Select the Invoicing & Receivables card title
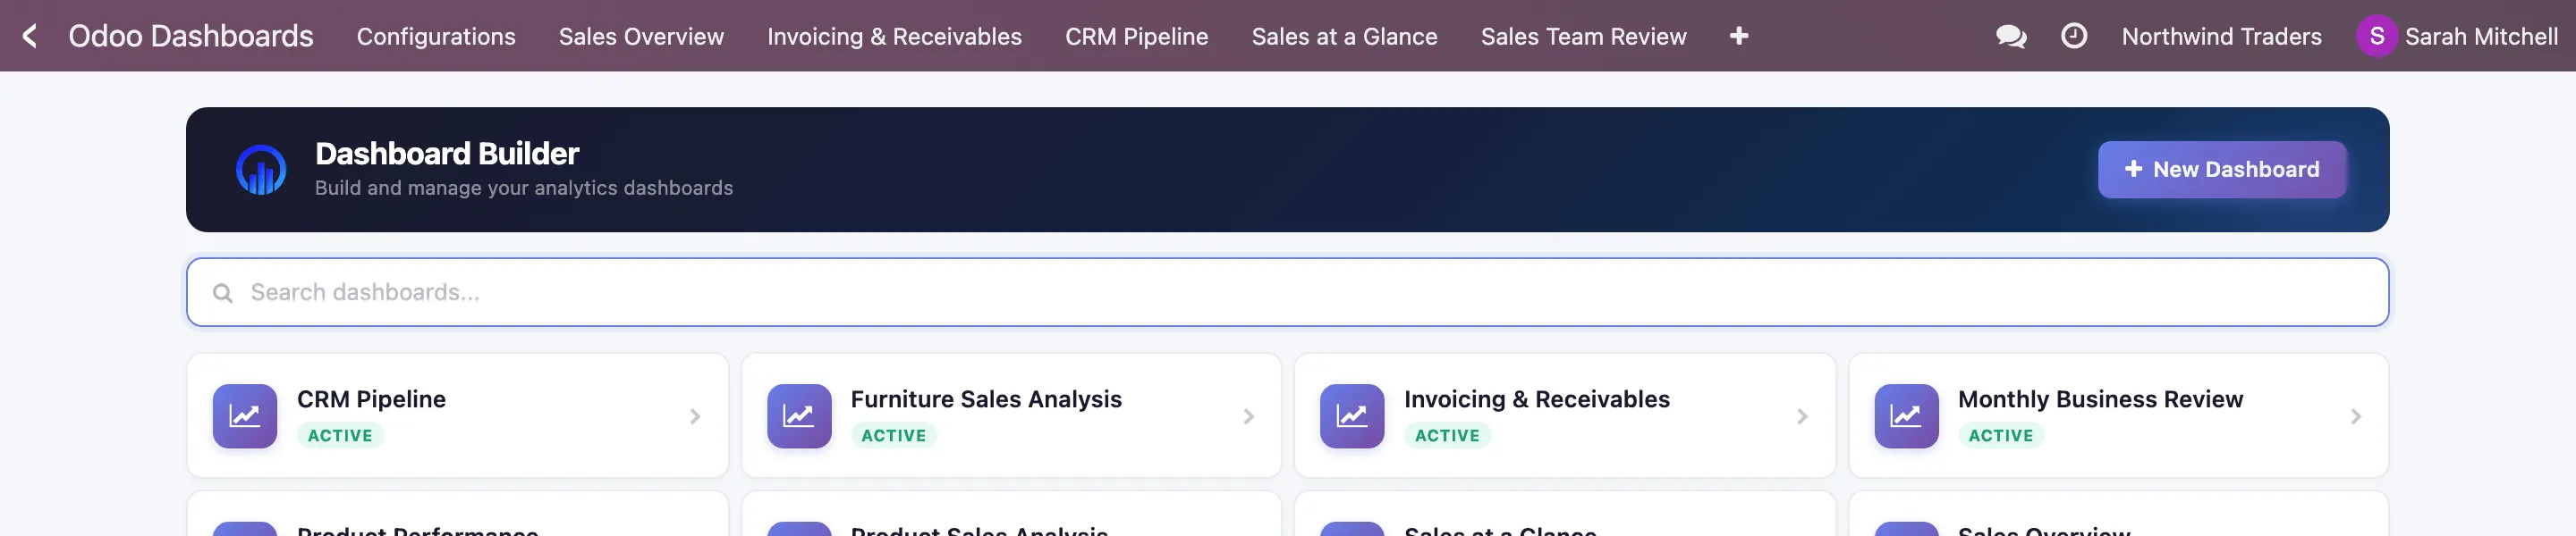The width and height of the screenshot is (2576, 536). 1537,399
